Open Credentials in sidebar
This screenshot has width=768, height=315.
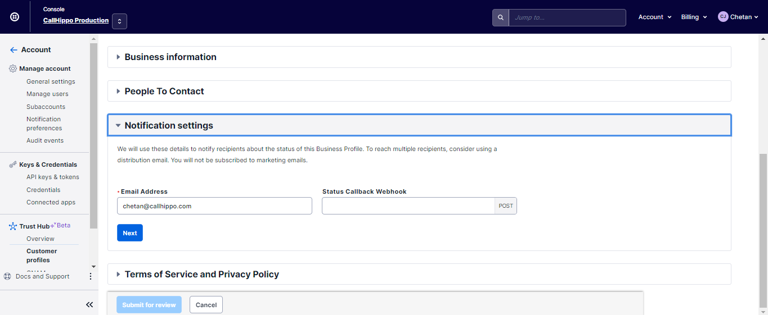(43, 190)
